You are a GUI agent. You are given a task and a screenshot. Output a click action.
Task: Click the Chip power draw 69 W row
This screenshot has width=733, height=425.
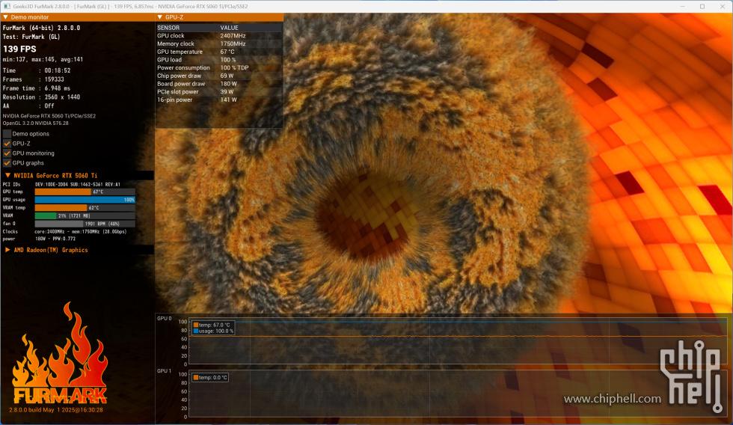219,76
